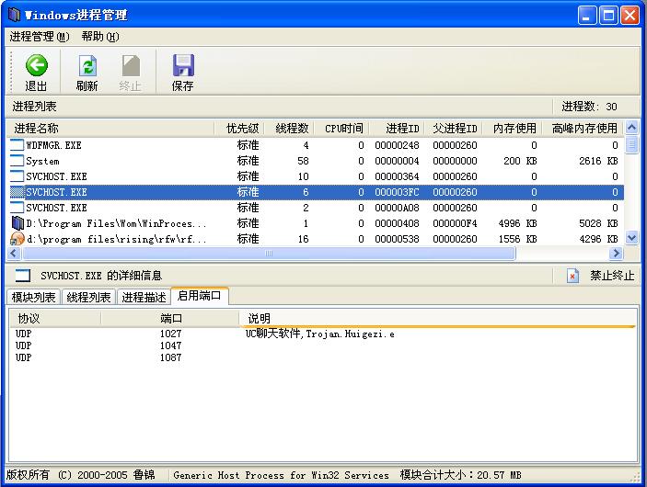The width and height of the screenshot is (647, 487).
Task: Click the status bar resize grip
Action: click(x=637, y=477)
